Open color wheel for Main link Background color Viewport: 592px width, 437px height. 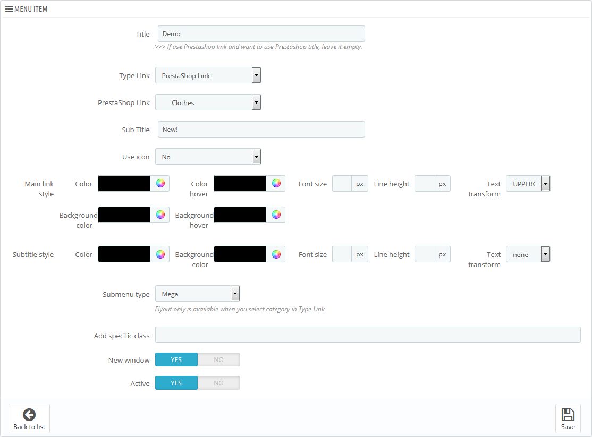160,215
